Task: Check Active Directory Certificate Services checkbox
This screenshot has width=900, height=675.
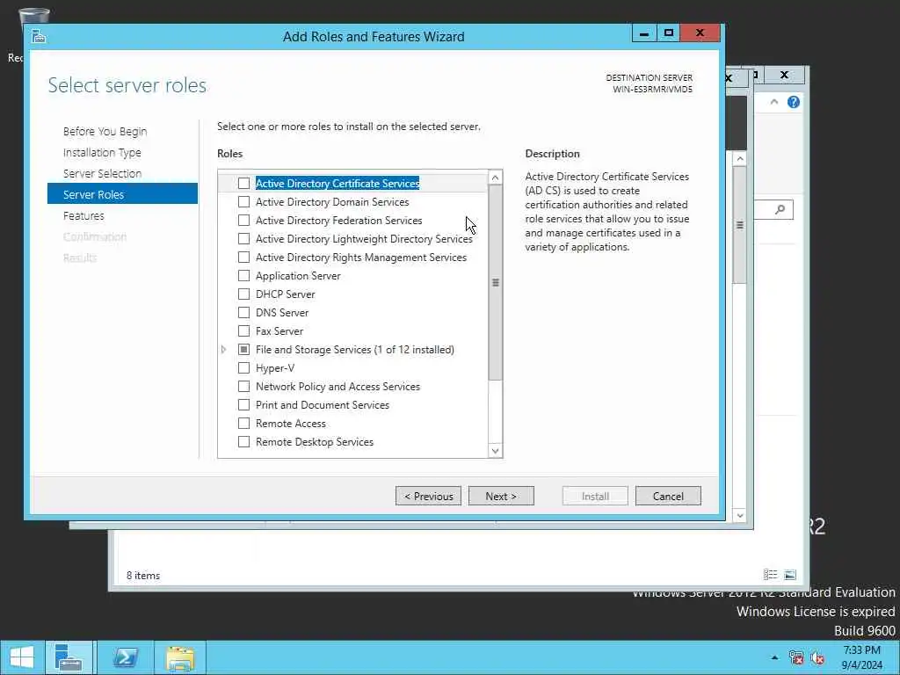Action: pyautogui.click(x=244, y=183)
